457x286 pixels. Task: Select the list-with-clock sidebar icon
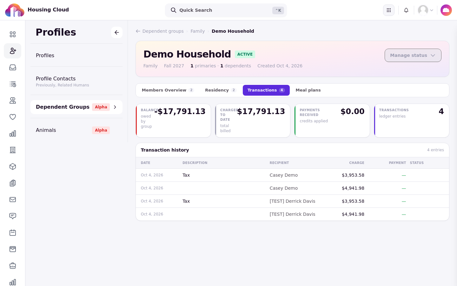click(13, 84)
